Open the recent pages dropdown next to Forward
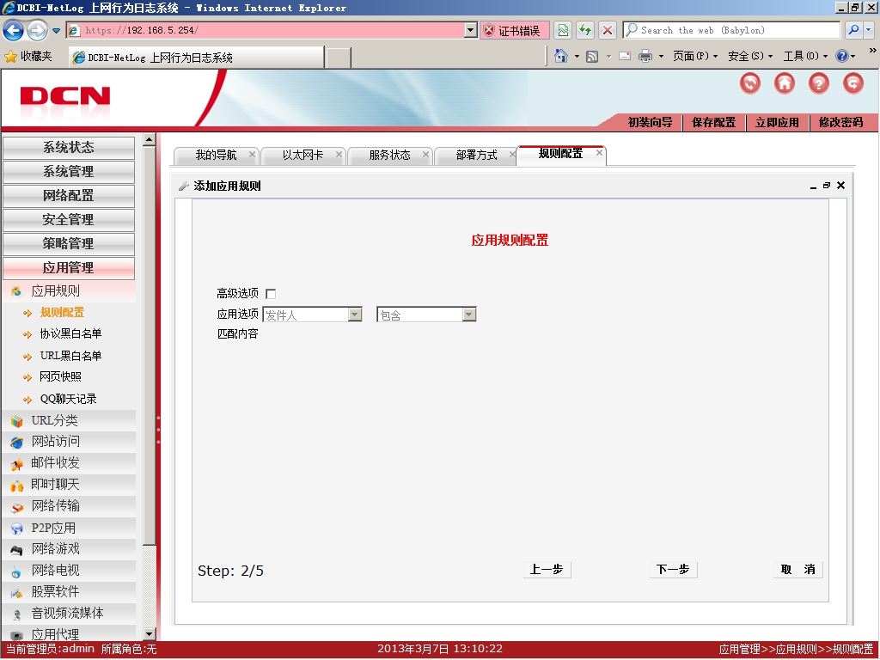The width and height of the screenshot is (880, 660). pos(56,31)
